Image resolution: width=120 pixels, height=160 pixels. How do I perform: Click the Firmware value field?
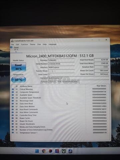coord(61,60)
